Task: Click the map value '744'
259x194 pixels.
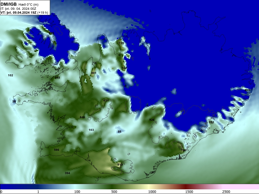Action: (124, 68)
